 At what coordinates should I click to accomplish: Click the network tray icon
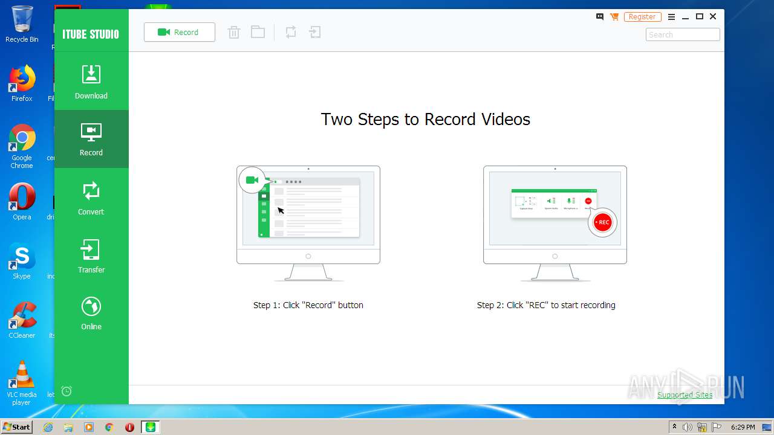(x=701, y=427)
